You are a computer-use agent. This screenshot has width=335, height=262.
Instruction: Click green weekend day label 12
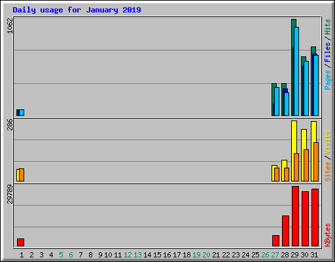click(x=128, y=255)
